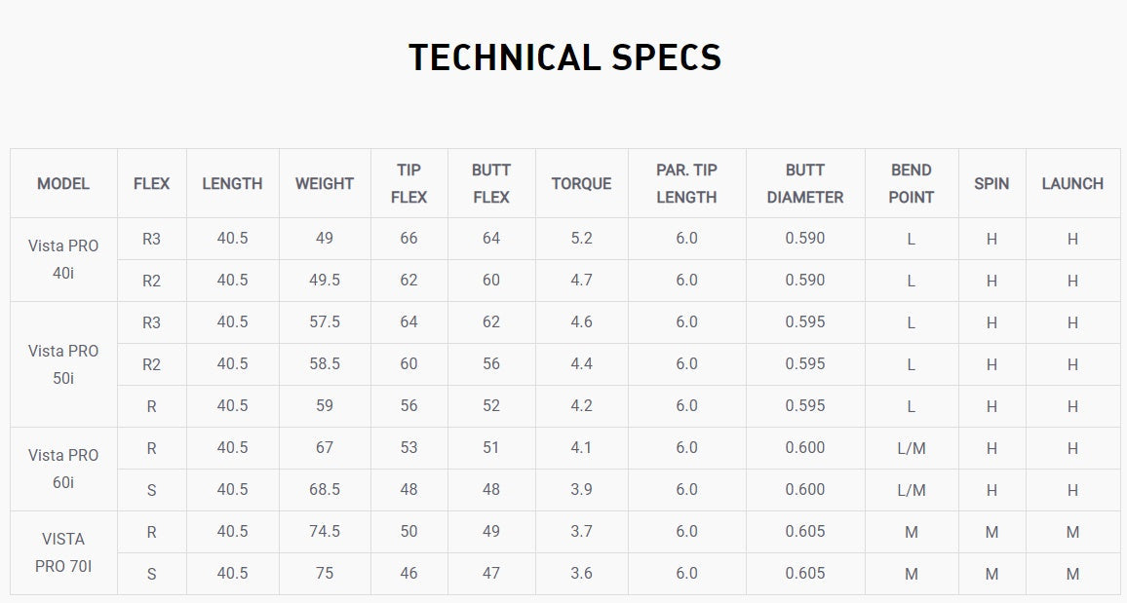Select the FLEX column header
1127x603 pixels.
point(151,183)
